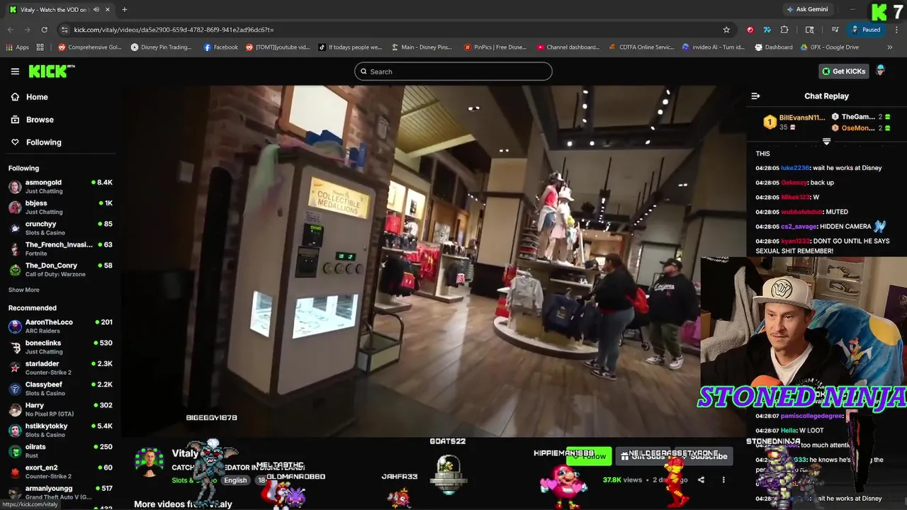
Task: Open AaronTheLoco recommended channel
Action: click(x=60, y=327)
